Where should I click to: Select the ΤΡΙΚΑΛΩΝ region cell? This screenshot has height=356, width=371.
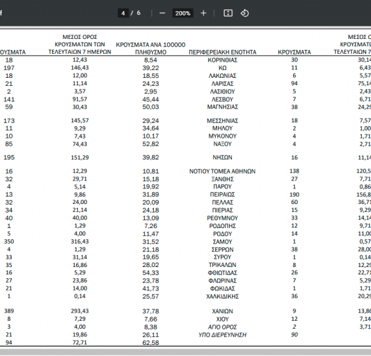point(223,265)
